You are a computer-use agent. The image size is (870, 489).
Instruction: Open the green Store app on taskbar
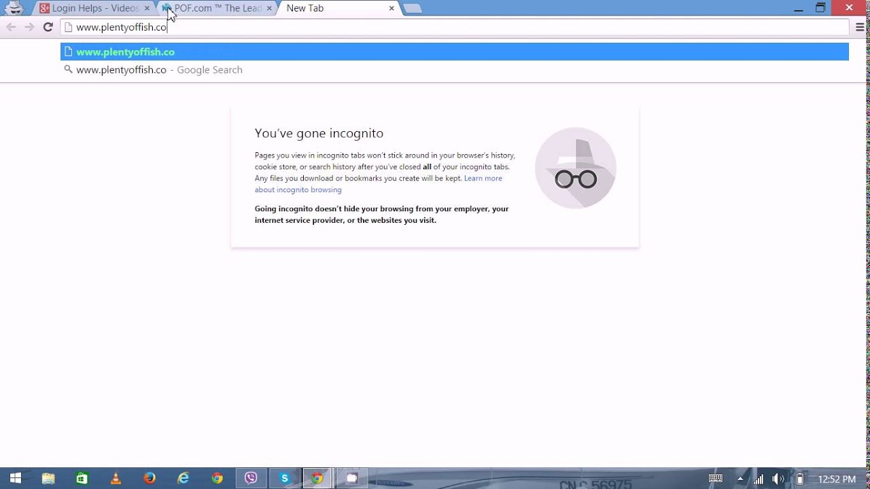82,478
